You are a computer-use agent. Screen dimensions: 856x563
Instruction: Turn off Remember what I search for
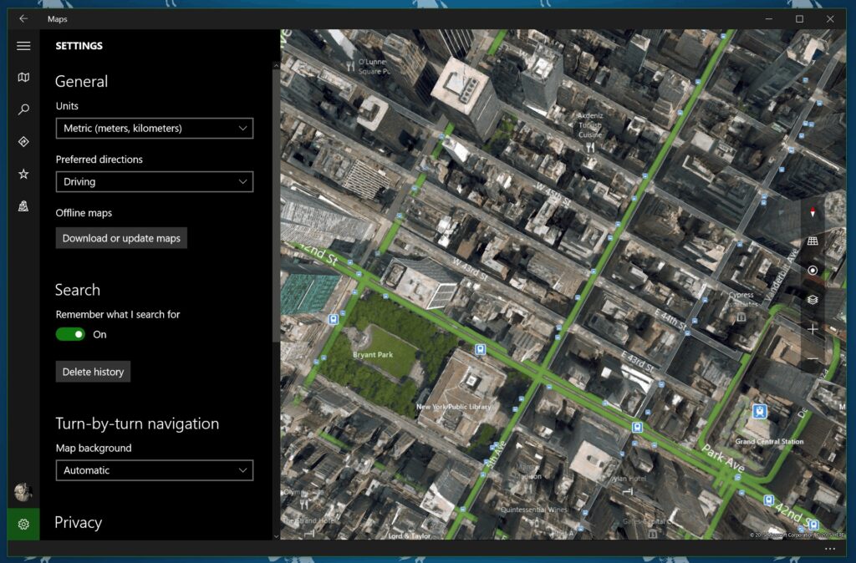pyautogui.click(x=70, y=334)
